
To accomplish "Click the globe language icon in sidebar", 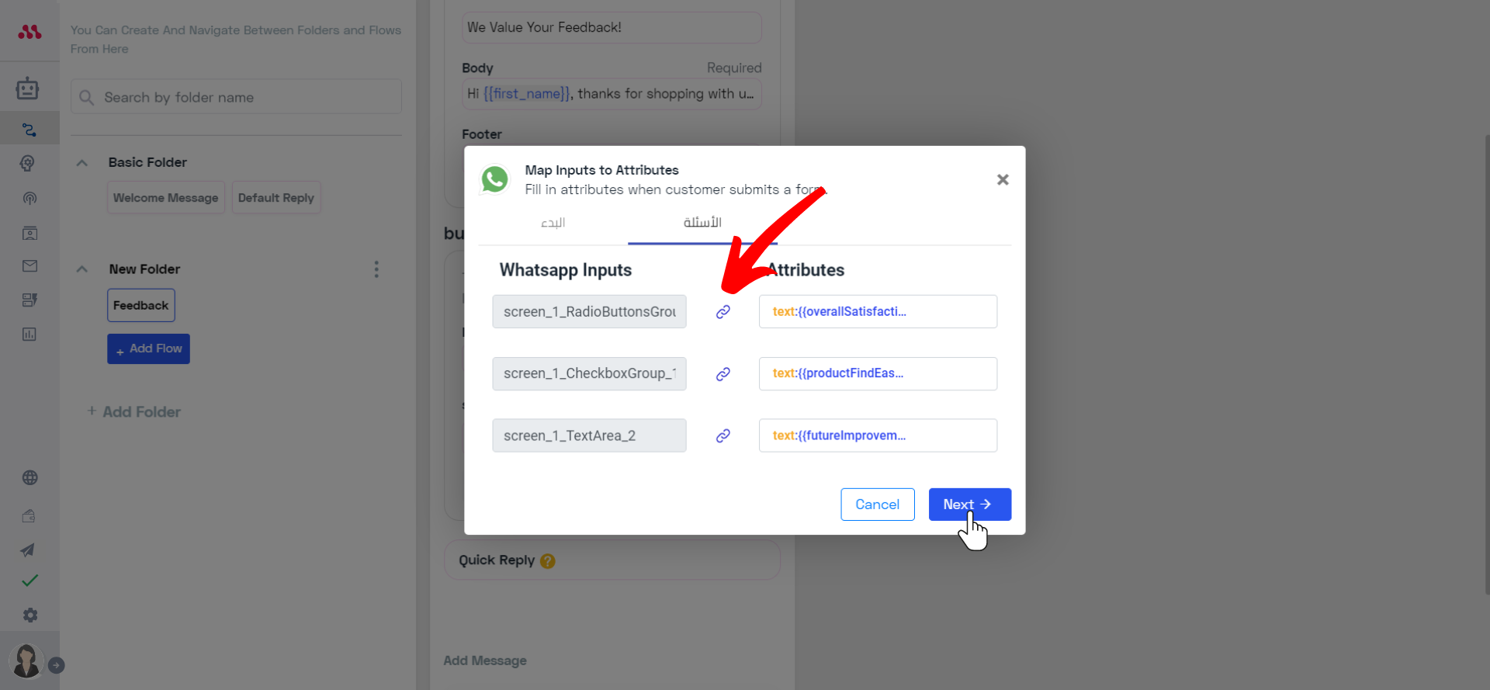I will pos(29,478).
